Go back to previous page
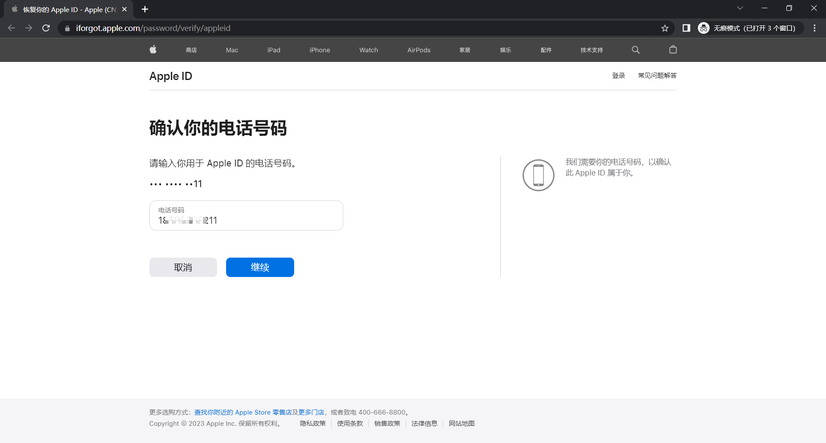 pyautogui.click(x=12, y=28)
